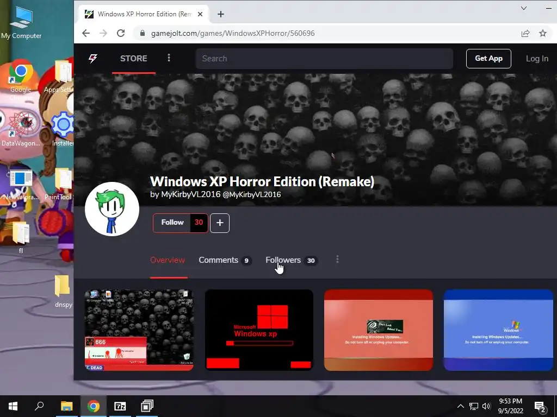Open the red Windows xp boot thumbnail
557x417 pixels.
coord(259,330)
